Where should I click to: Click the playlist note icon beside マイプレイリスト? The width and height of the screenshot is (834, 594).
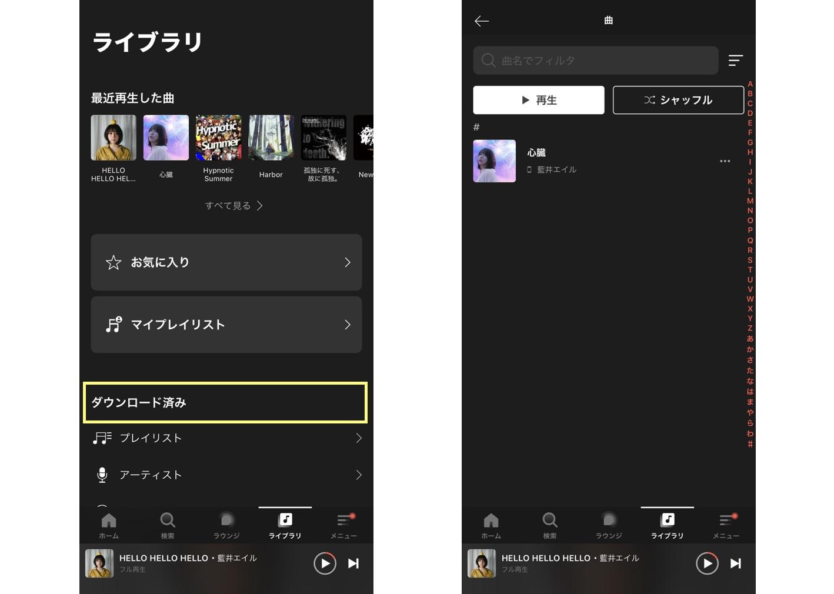click(x=114, y=325)
